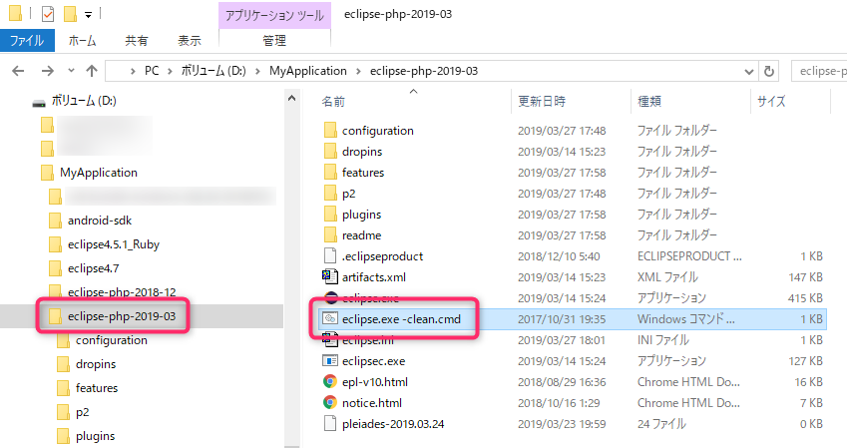Go forward with the right arrow button
The image size is (847, 448).
pyautogui.click(x=48, y=71)
